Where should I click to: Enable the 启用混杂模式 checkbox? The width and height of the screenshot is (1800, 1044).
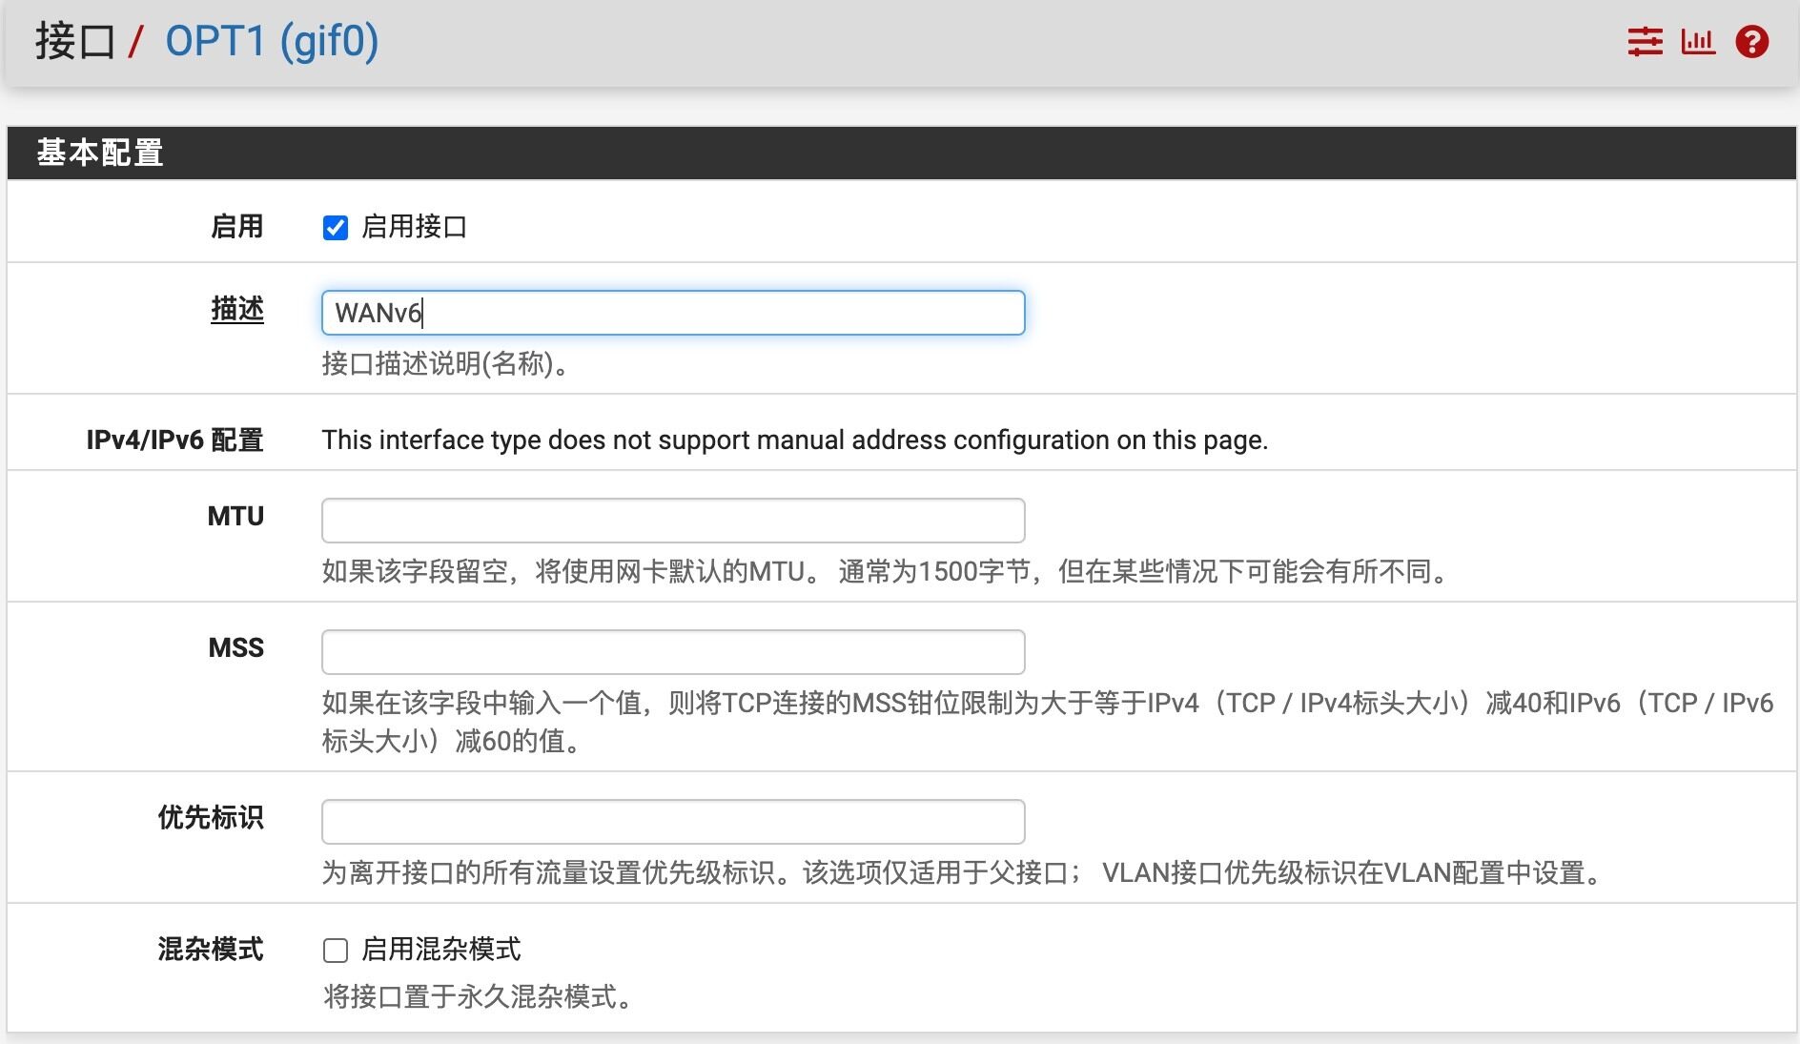tap(336, 951)
